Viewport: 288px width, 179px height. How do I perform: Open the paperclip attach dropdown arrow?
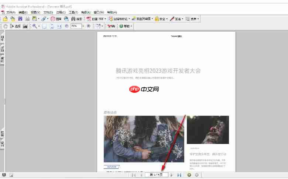48,19
